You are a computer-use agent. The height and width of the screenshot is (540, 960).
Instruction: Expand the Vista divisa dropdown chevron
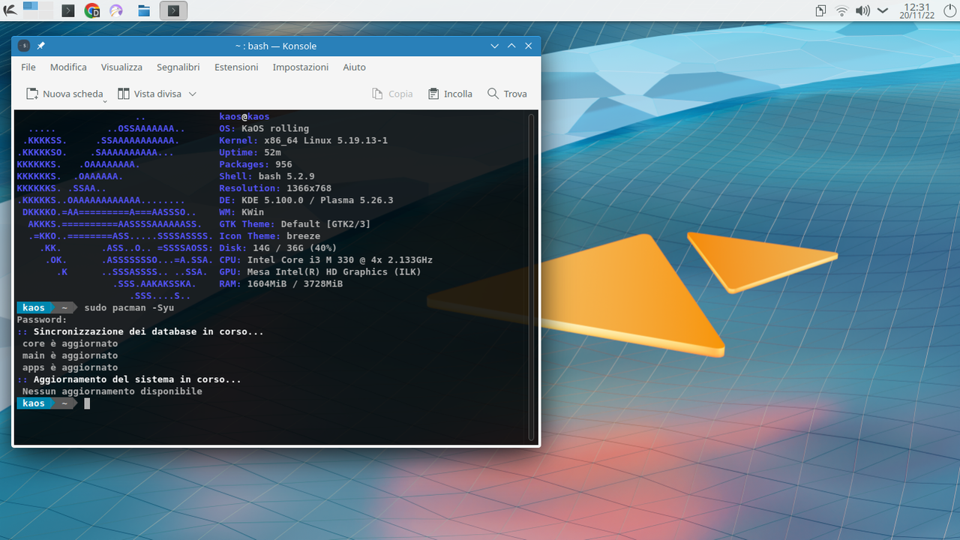pos(192,94)
